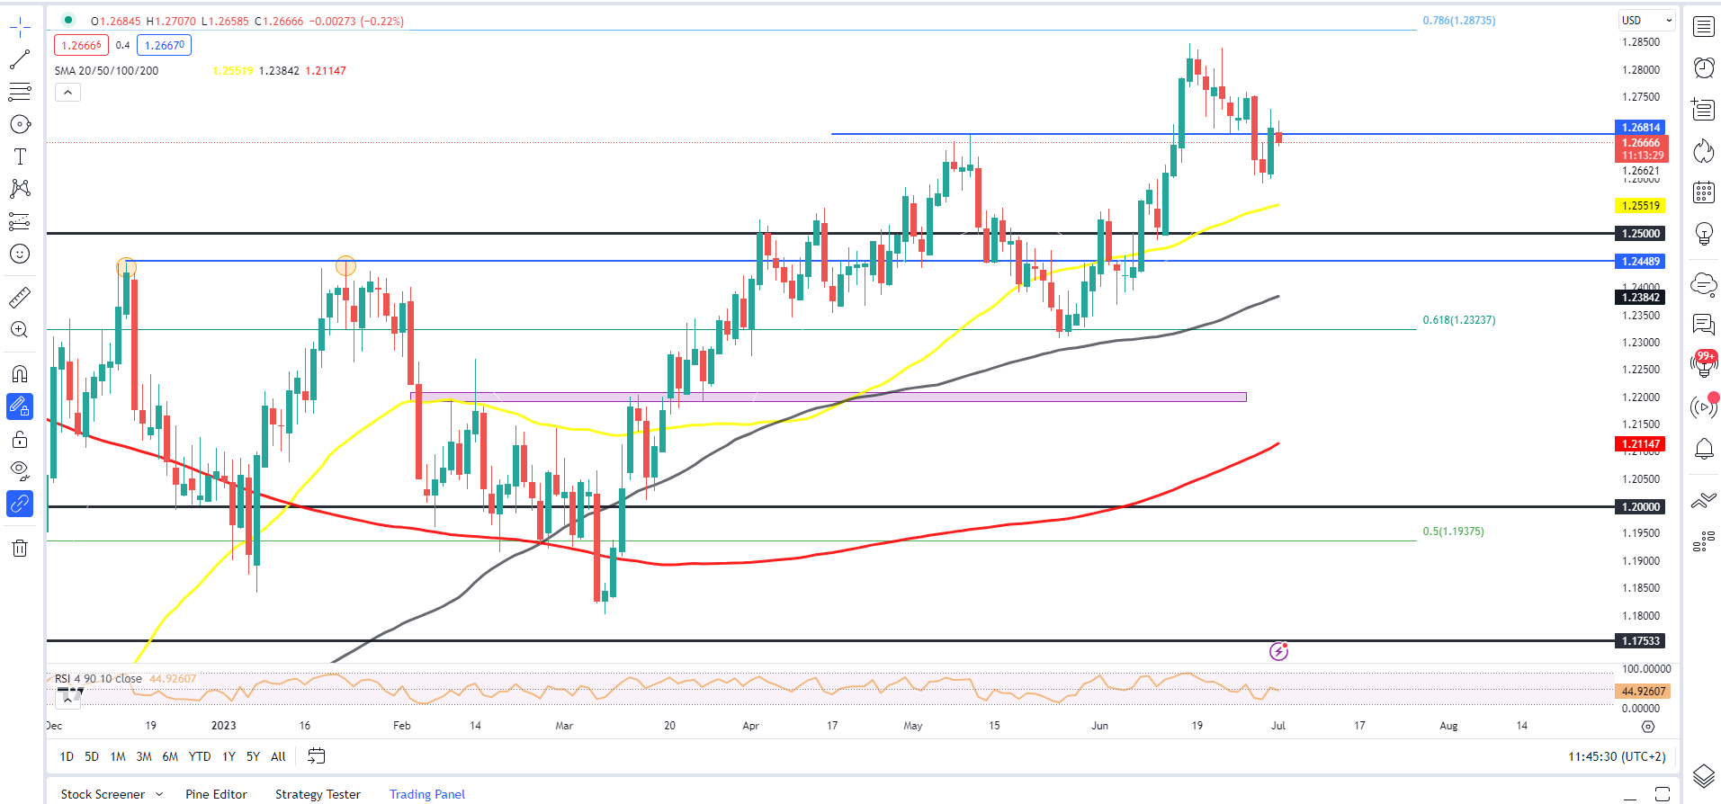Select the SMA 20/50/100/200 indicator legend
The width and height of the screenshot is (1721, 804).
point(106,70)
